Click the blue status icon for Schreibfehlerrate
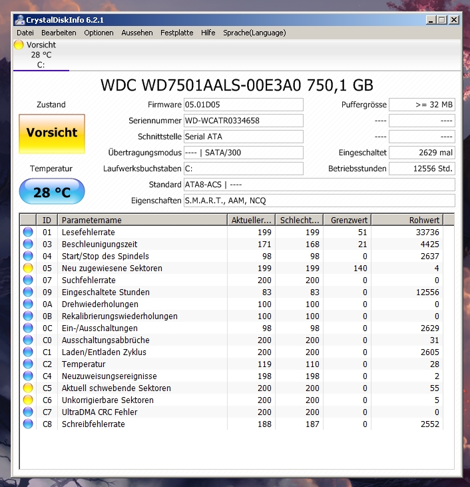470x487 pixels. (28, 424)
